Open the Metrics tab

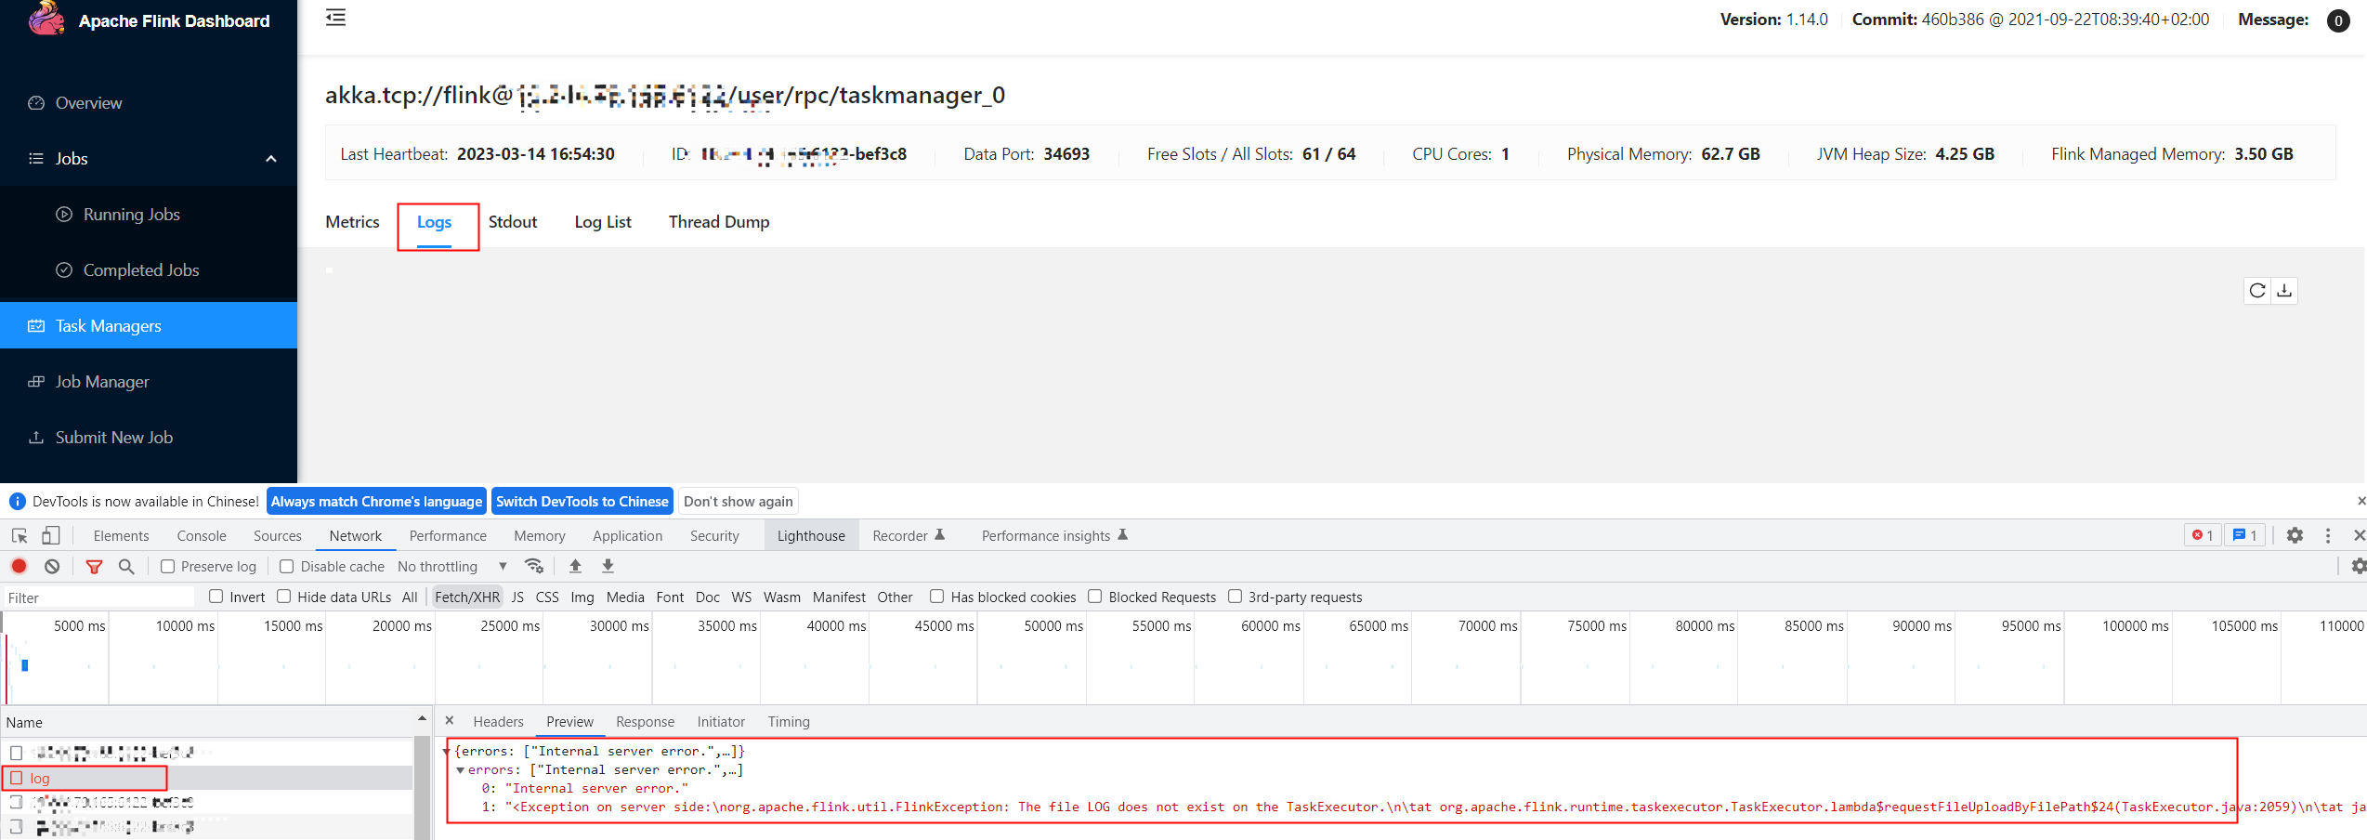point(352,222)
